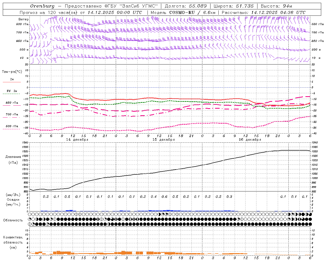
Task: Click the 0.6 precipitation amount value
Action: click(x=165, y=197)
